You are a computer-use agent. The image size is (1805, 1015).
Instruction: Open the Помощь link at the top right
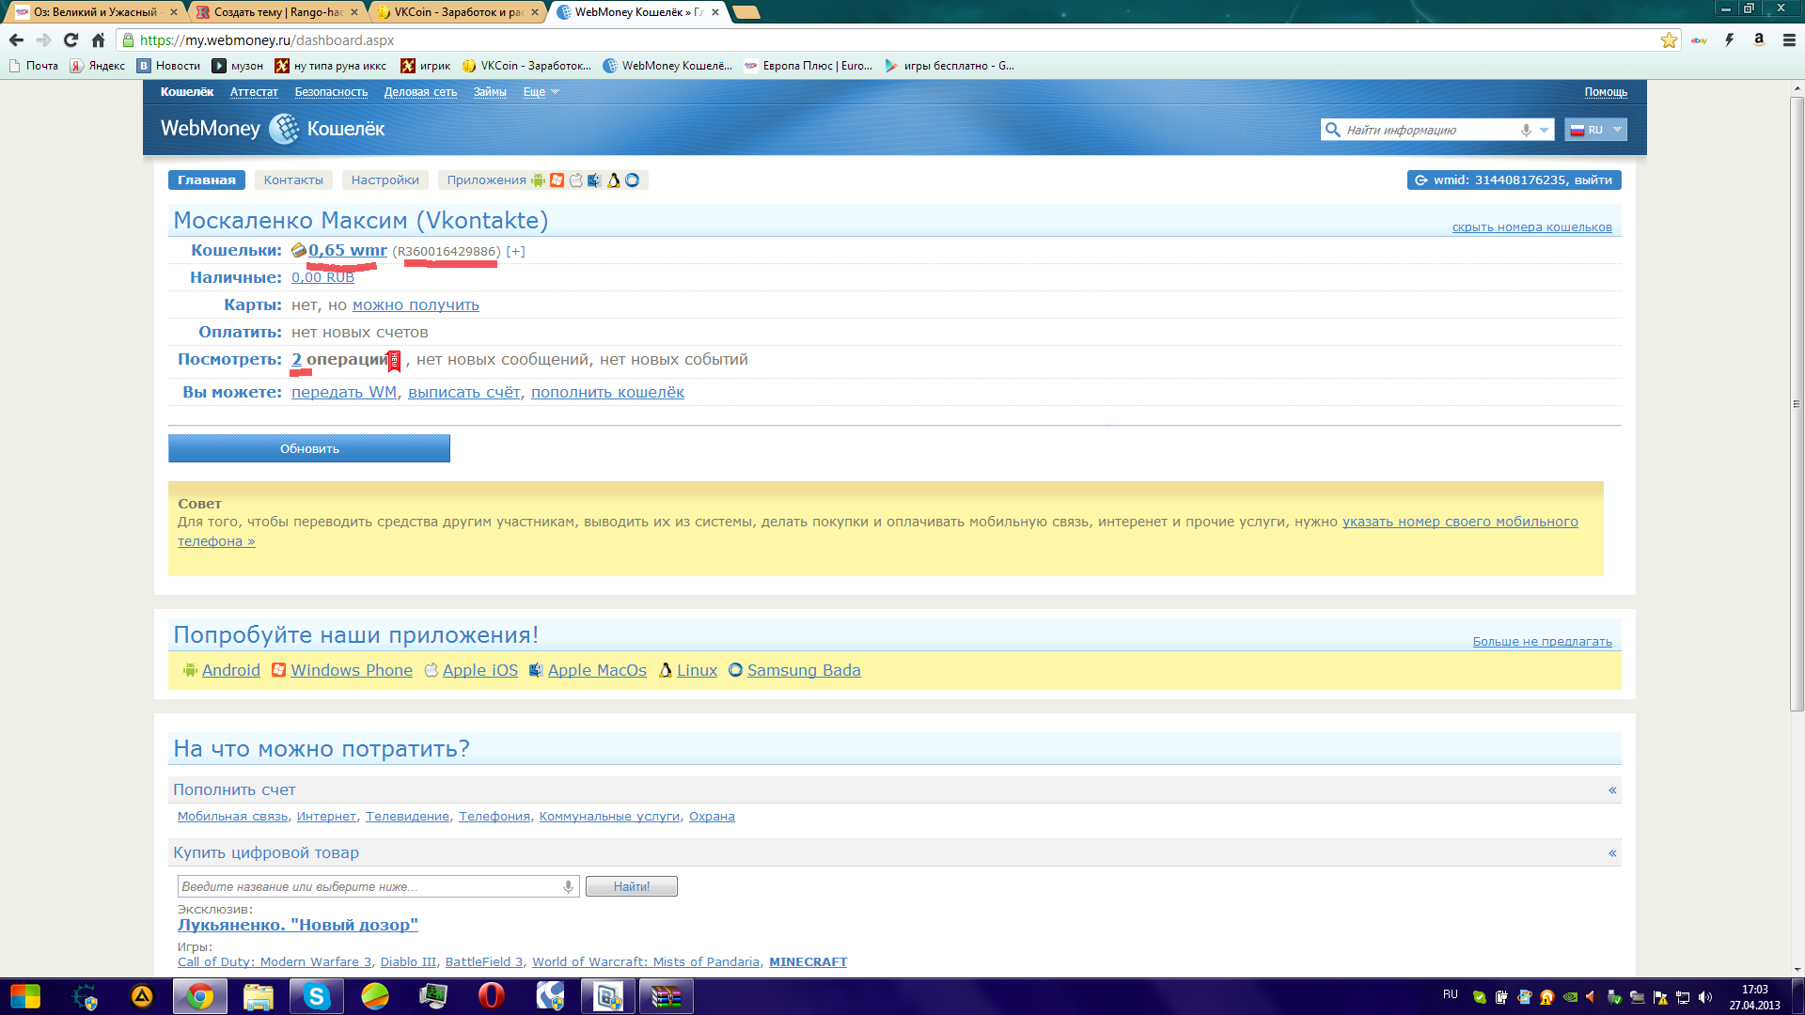1606,92
